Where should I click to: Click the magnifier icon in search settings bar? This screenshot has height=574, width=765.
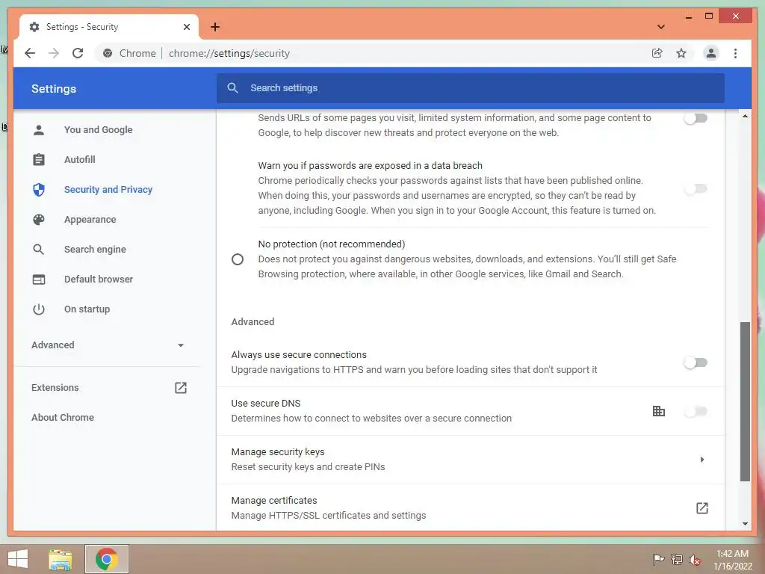[233, 88]
